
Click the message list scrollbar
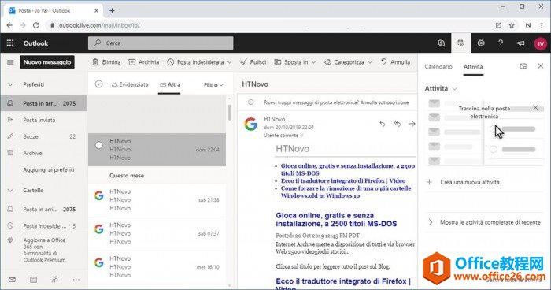(x=230, y=112)
